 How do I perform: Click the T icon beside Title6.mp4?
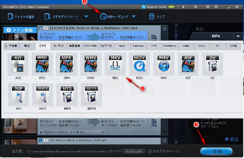click(x=46, y=140)
